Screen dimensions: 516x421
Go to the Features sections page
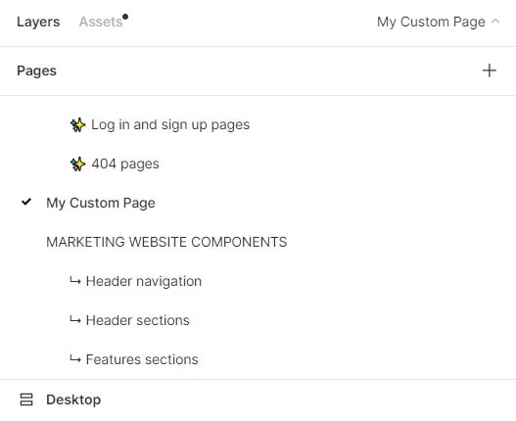(142, 359)
